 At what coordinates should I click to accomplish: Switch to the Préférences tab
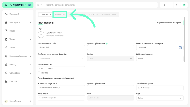pyautogui.click(x=60, y=14)
